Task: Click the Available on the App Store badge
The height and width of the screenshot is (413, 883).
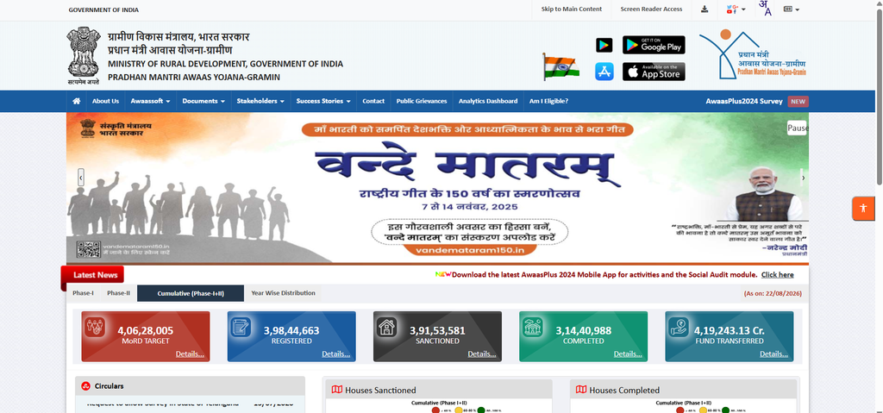Action: point(654,72)
